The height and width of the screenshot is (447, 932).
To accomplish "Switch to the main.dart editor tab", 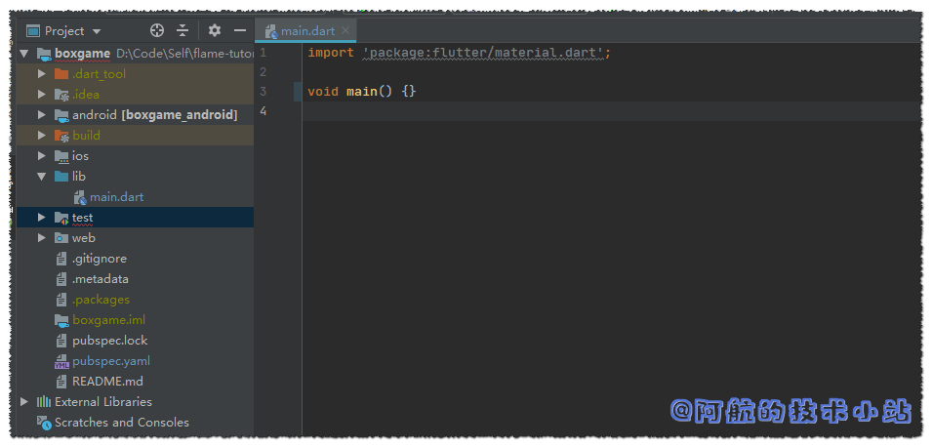I will [307, 31].
